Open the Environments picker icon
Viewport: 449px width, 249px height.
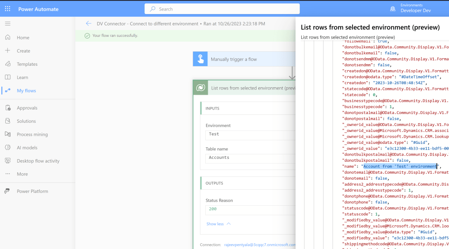click(392, 9)
